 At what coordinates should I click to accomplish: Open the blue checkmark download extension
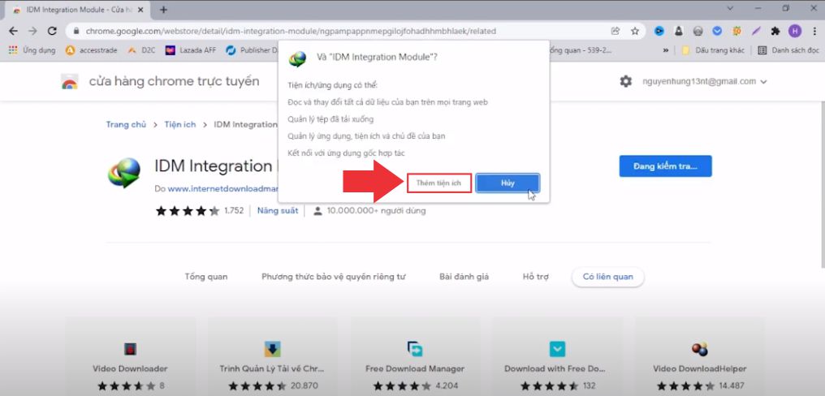click(x=717, y=31)
